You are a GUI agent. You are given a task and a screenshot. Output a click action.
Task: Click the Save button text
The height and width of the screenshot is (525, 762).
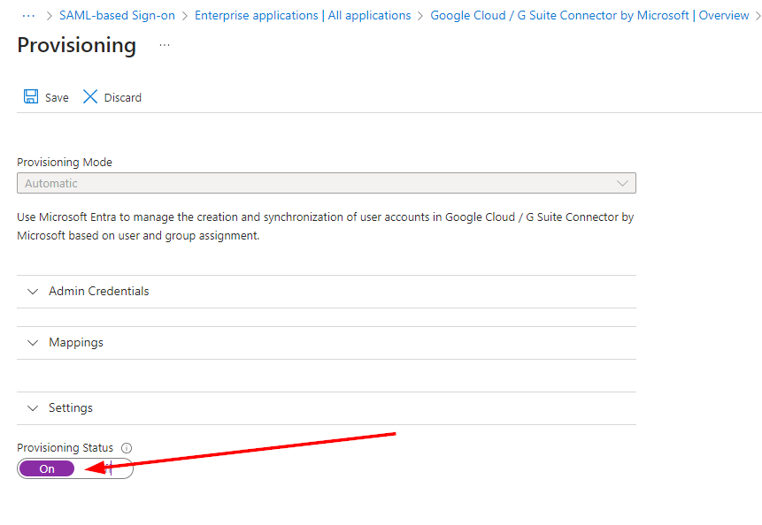click(57, 98)
